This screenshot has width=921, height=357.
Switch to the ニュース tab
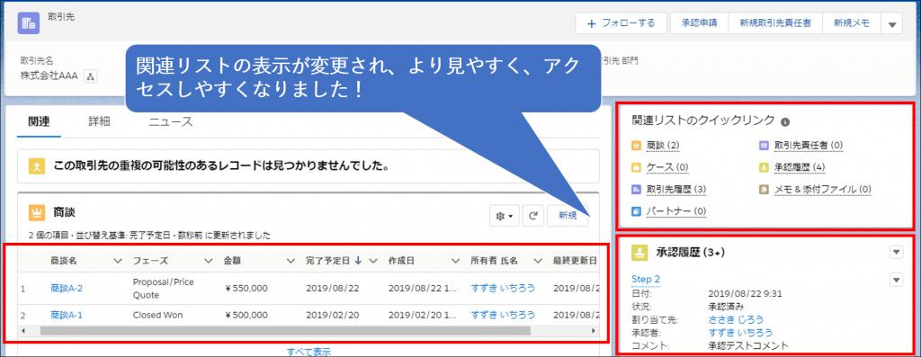pos(170,122)
